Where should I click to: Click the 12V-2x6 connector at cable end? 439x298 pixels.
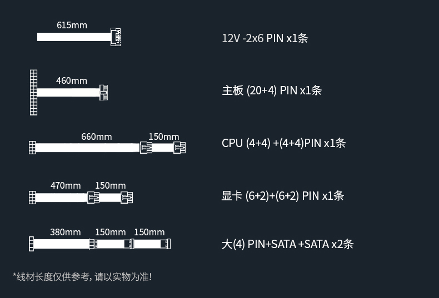[116, 37]
